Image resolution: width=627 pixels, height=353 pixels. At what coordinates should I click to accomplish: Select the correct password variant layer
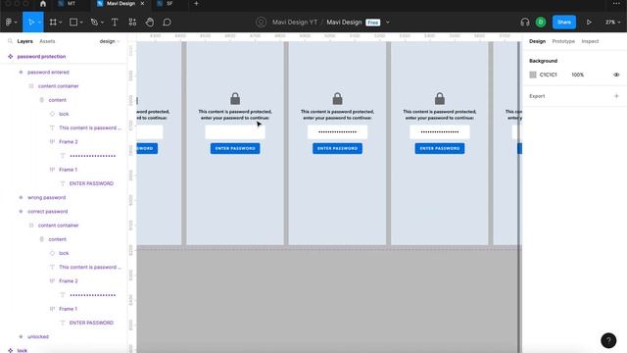(47, 212)
